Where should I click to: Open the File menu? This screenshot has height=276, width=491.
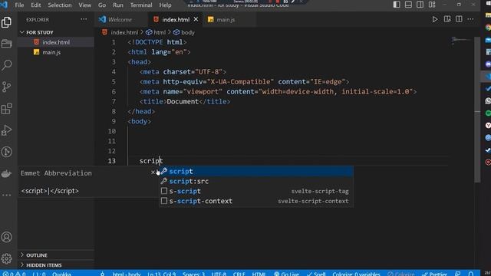tap(19, 5)
